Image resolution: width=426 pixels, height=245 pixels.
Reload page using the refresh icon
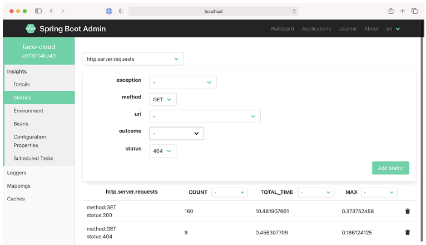click(x=294, y=11)
